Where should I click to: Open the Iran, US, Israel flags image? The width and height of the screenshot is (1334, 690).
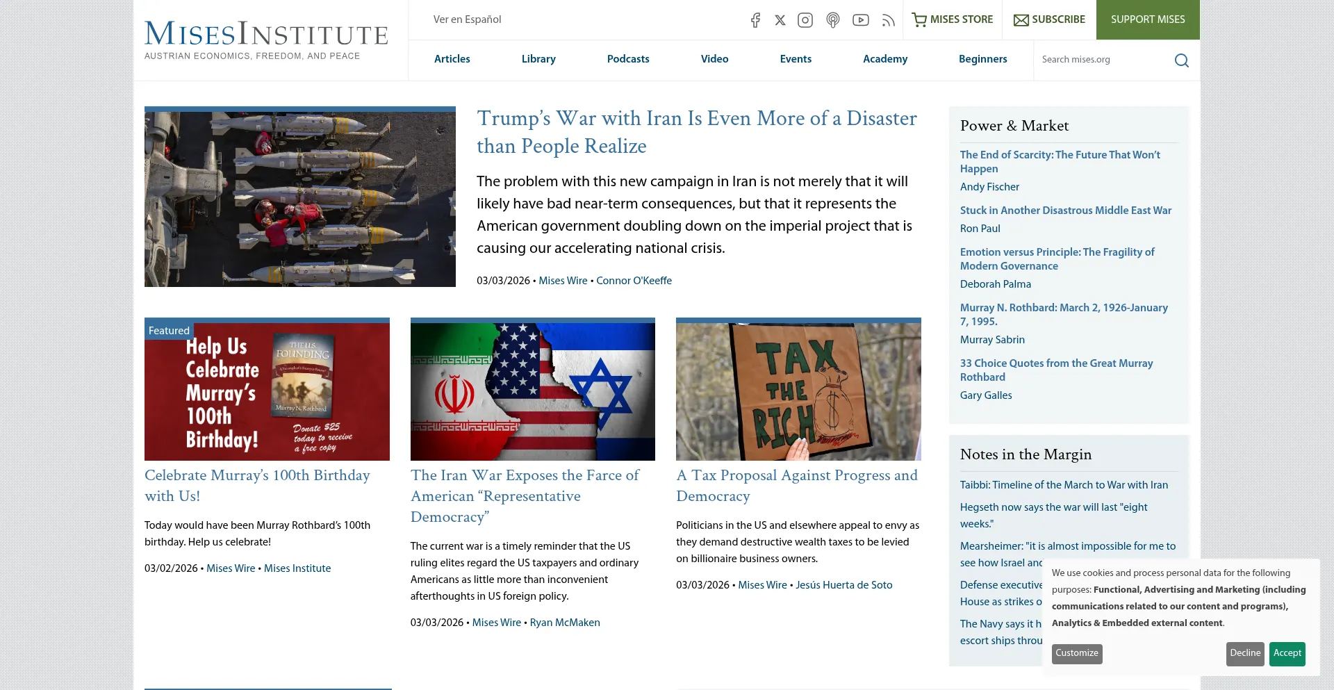(533, 389)
